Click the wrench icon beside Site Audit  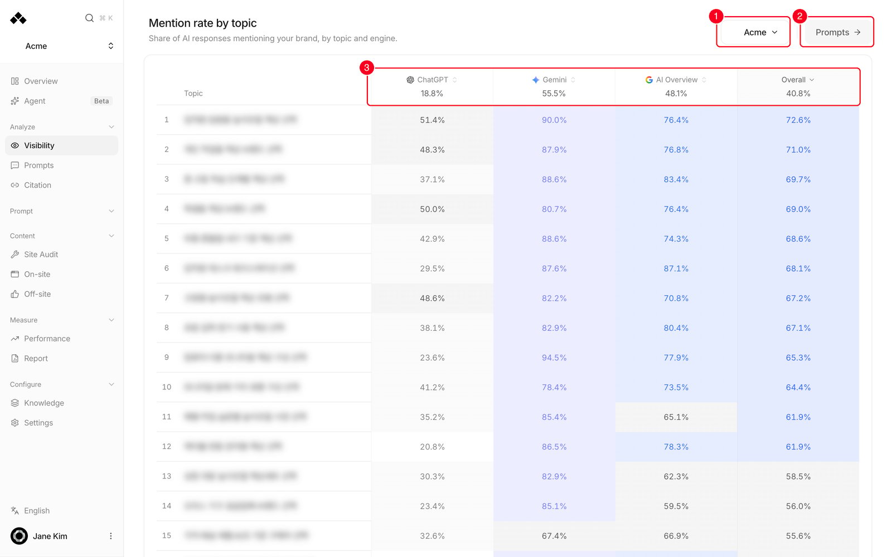[x=15, y=255]
